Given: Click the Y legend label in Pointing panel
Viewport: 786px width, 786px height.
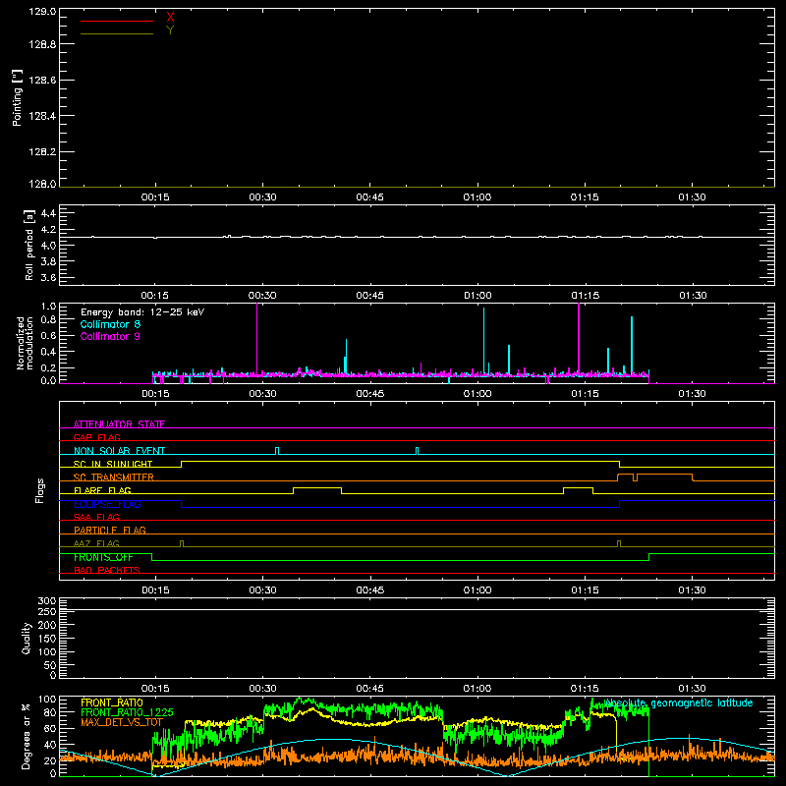Looking at the screenshot, I should click(170, 30).
